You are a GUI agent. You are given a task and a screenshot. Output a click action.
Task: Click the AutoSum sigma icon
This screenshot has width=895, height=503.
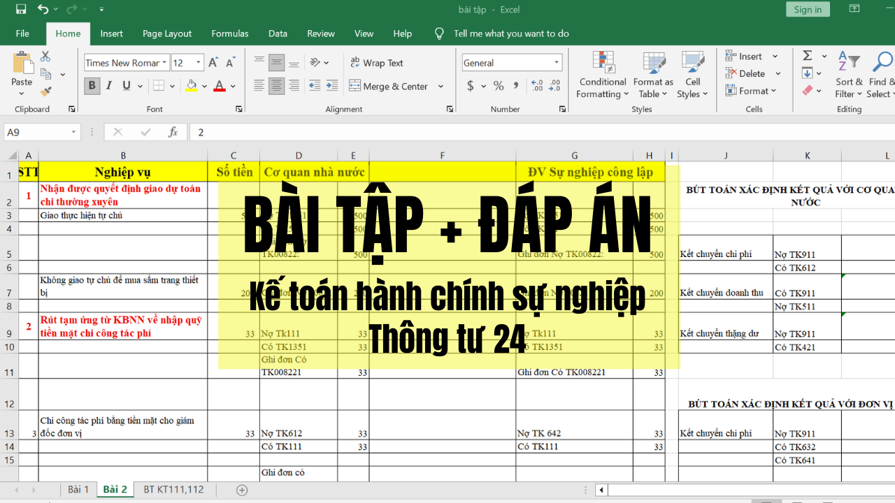click(807, 56)
